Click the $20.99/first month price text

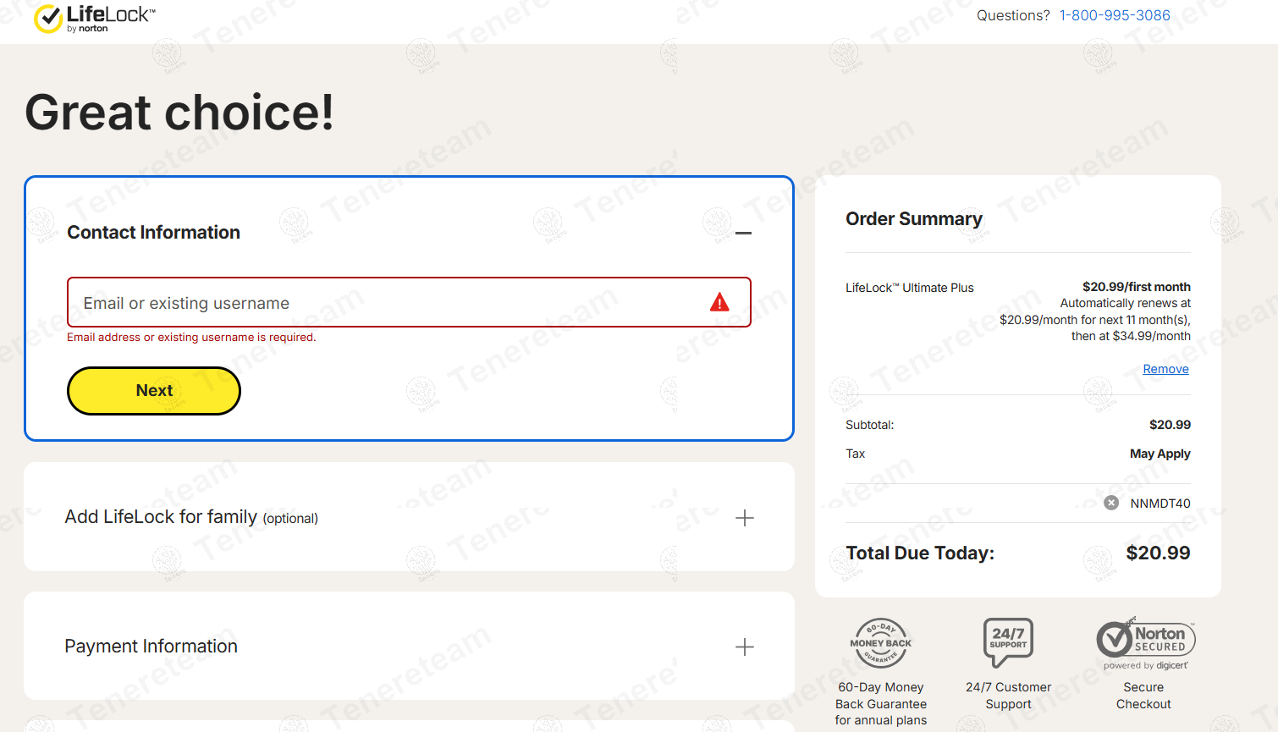click(x=1136, y=287)
